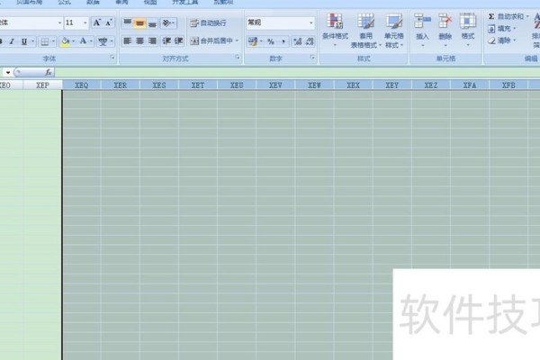Open the text orientation menu

(x=168, y=22)
